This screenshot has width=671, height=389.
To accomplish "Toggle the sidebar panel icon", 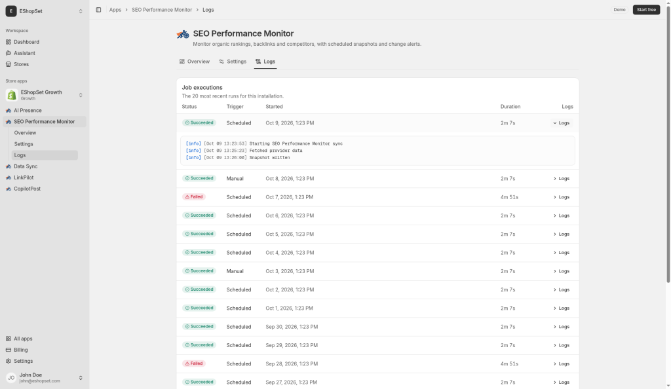I will tap(98, 10).
